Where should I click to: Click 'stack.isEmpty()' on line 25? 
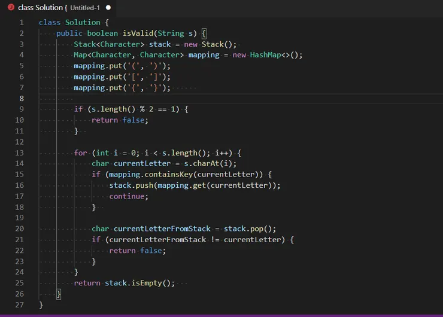pyautogui.click(x=138, y=284)
